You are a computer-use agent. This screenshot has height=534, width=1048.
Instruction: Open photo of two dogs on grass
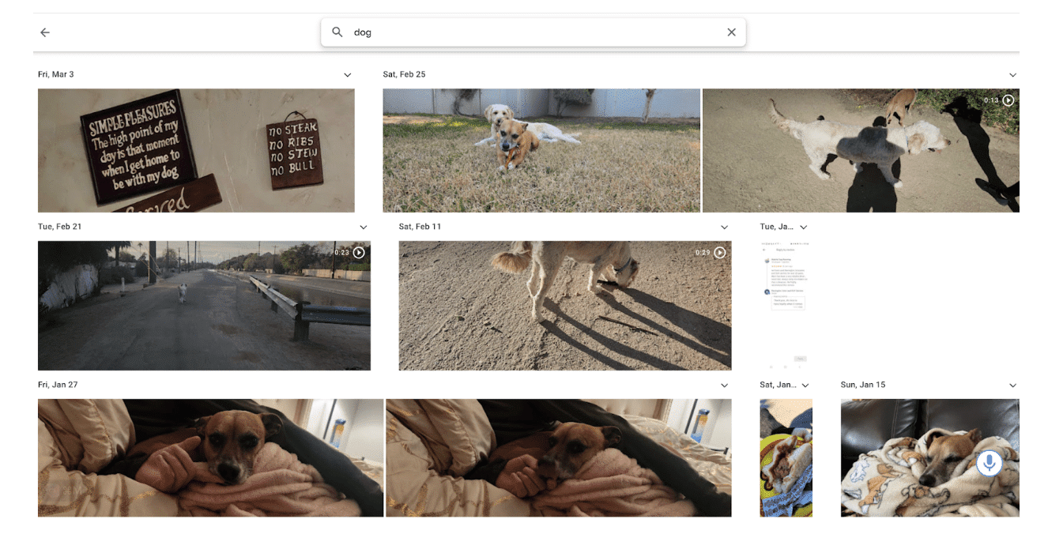pos(541,150)
